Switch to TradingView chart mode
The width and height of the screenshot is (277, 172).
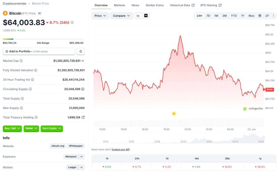(146, 16)
